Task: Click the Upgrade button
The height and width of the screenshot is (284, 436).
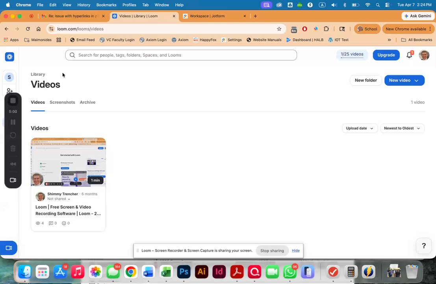Action: tap(386, 55)
